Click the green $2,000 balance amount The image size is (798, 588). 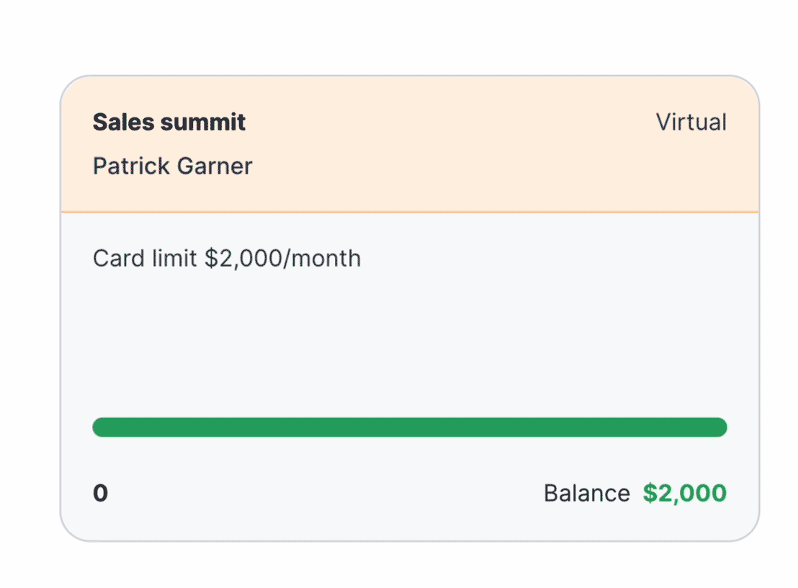(x=684, y=494)
